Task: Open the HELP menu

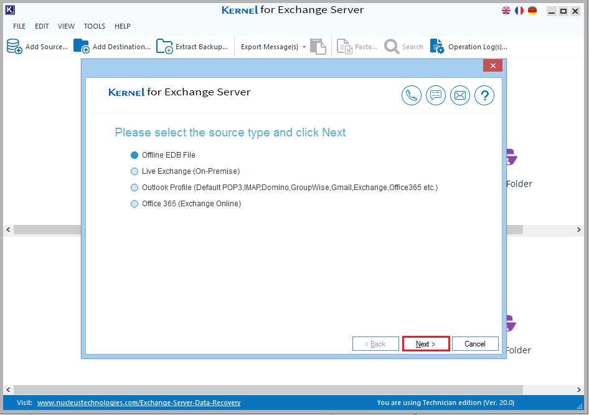Action: tap(123, 26)
